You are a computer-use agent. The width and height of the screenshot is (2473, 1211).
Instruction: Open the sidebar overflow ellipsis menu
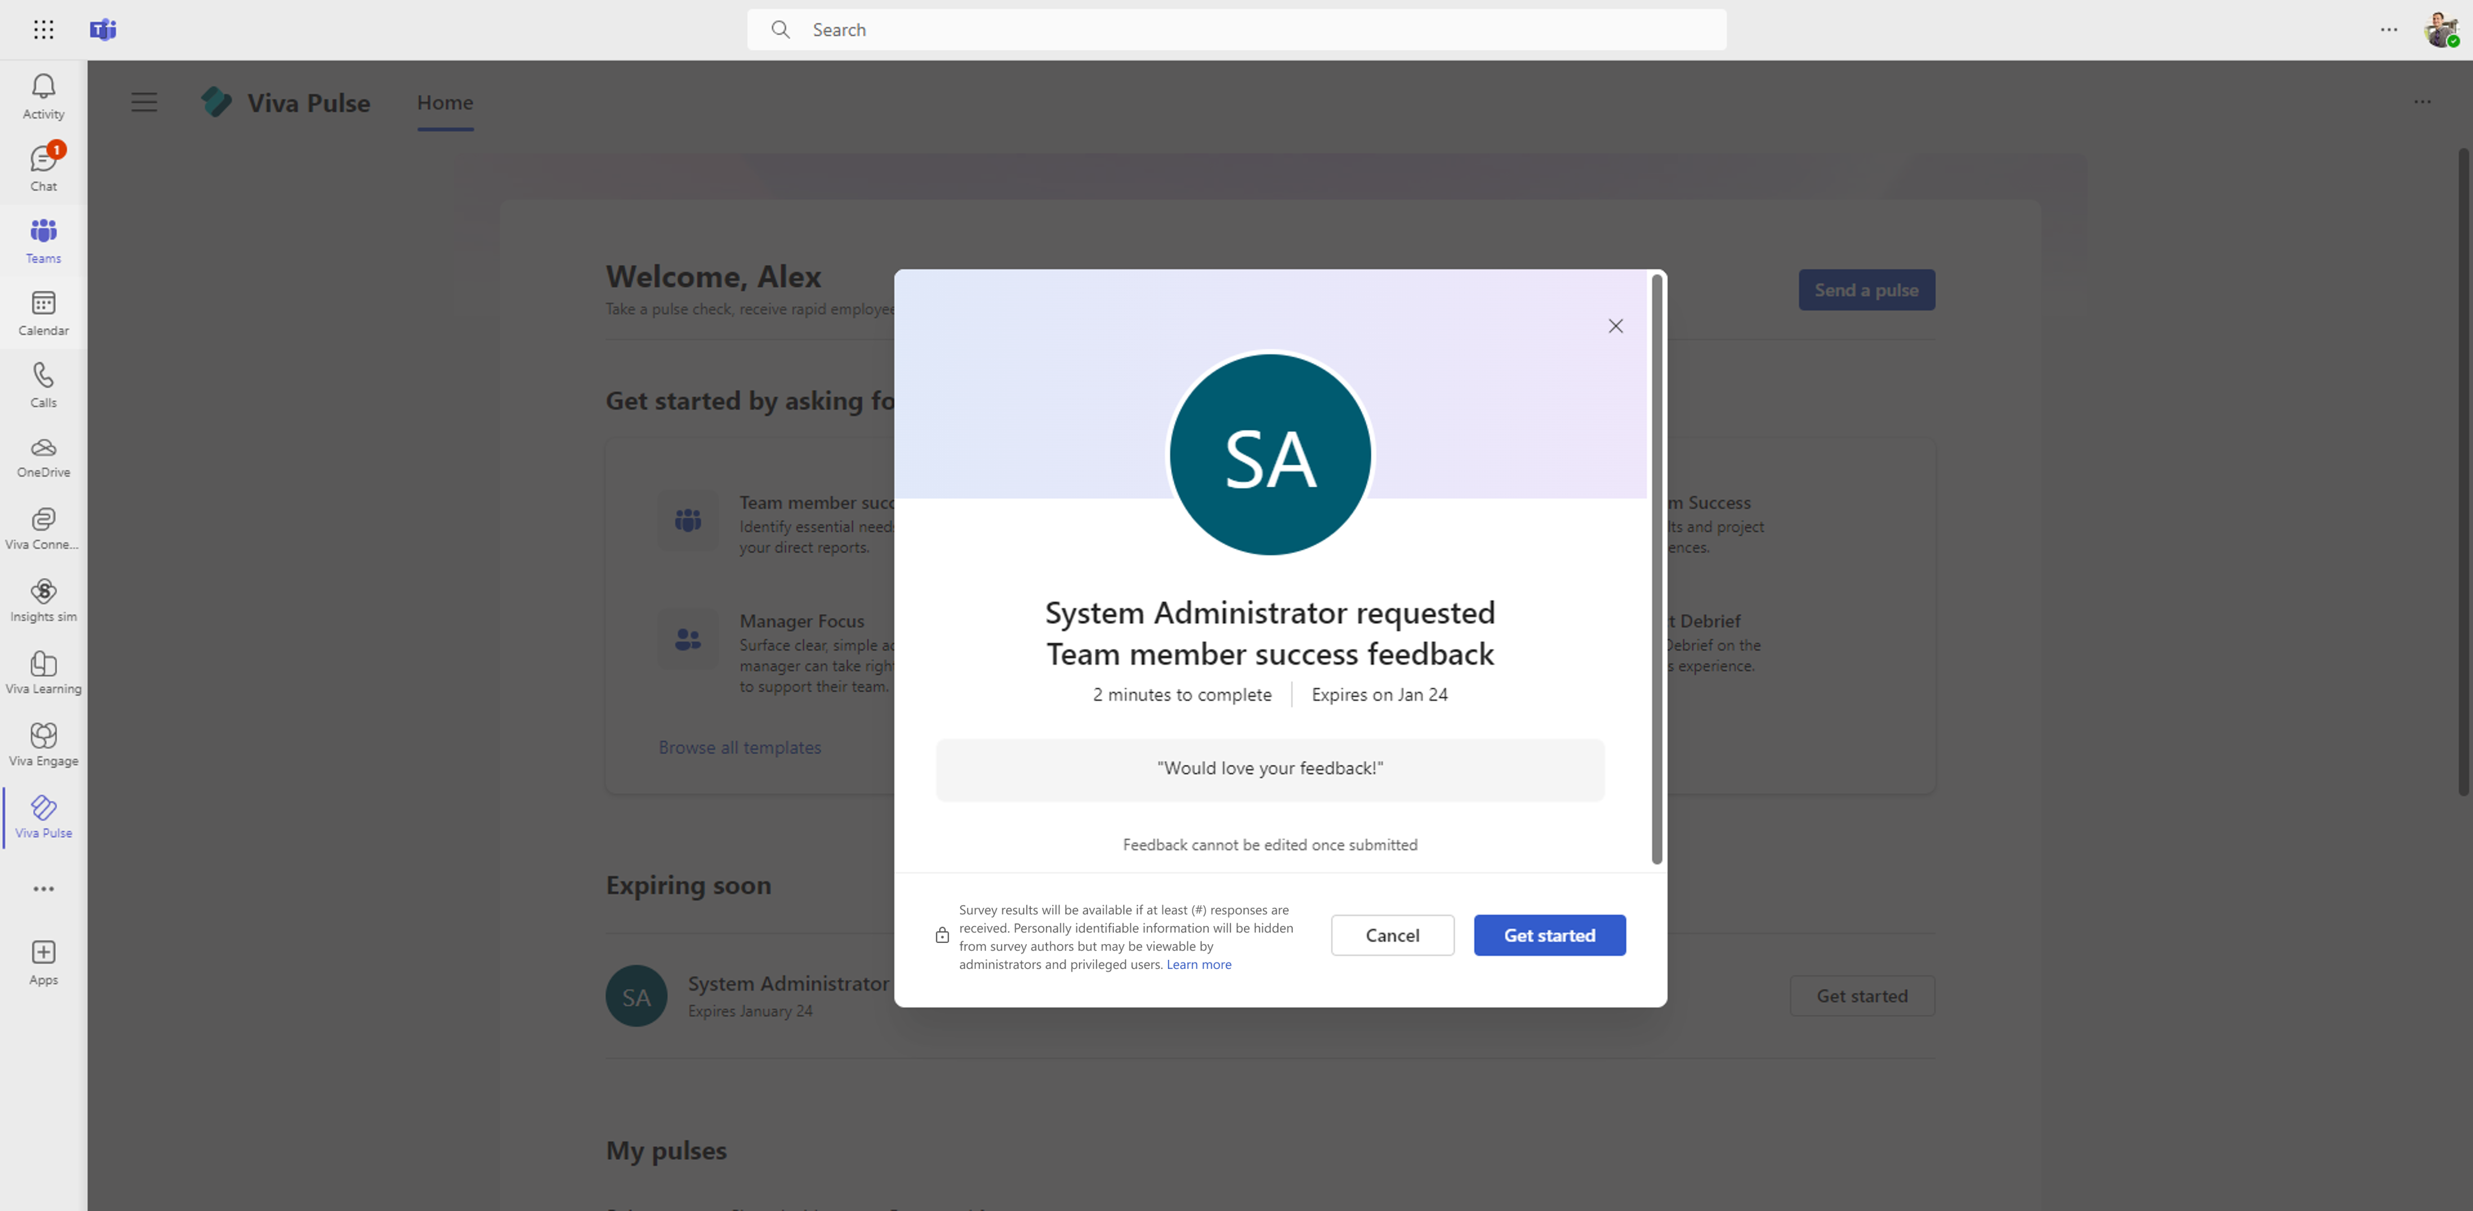[x=43, y=890]
